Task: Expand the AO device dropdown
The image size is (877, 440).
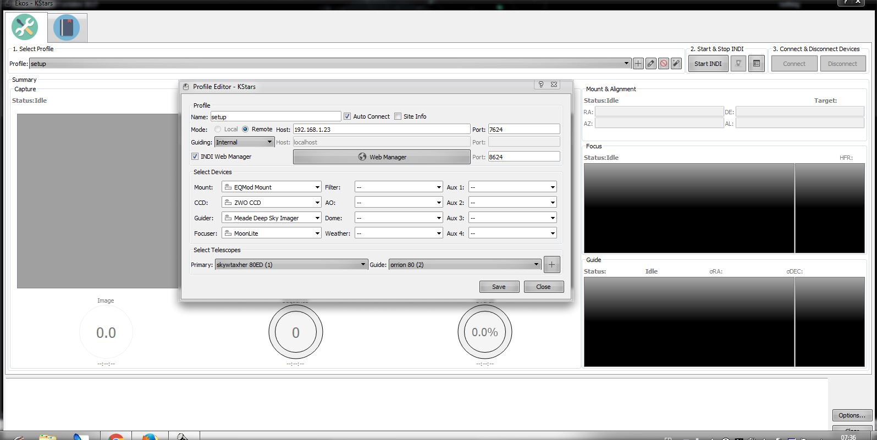Action: (x=399, y=203)
